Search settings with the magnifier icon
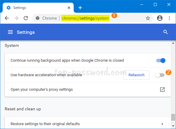The width and height of the screenshot is (176, 129). click(x=165, y=32)
